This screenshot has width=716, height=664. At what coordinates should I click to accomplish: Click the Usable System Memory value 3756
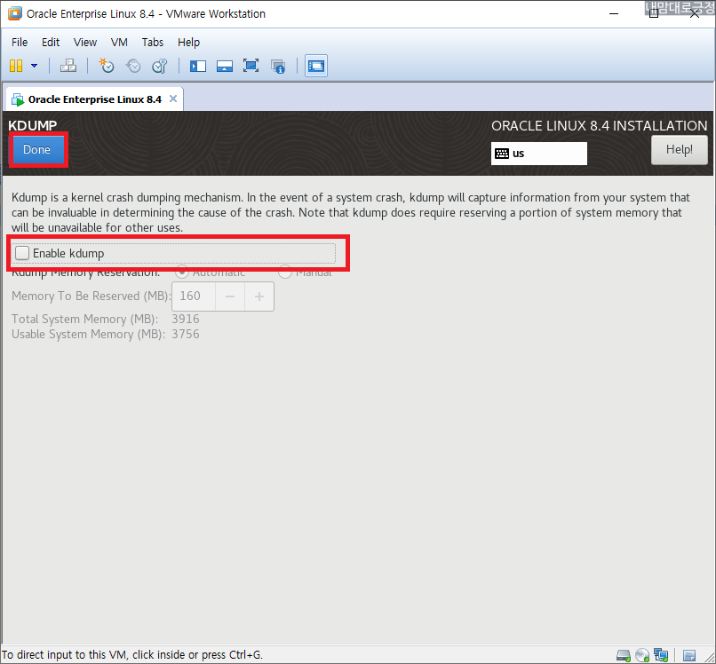pos(186,334)
